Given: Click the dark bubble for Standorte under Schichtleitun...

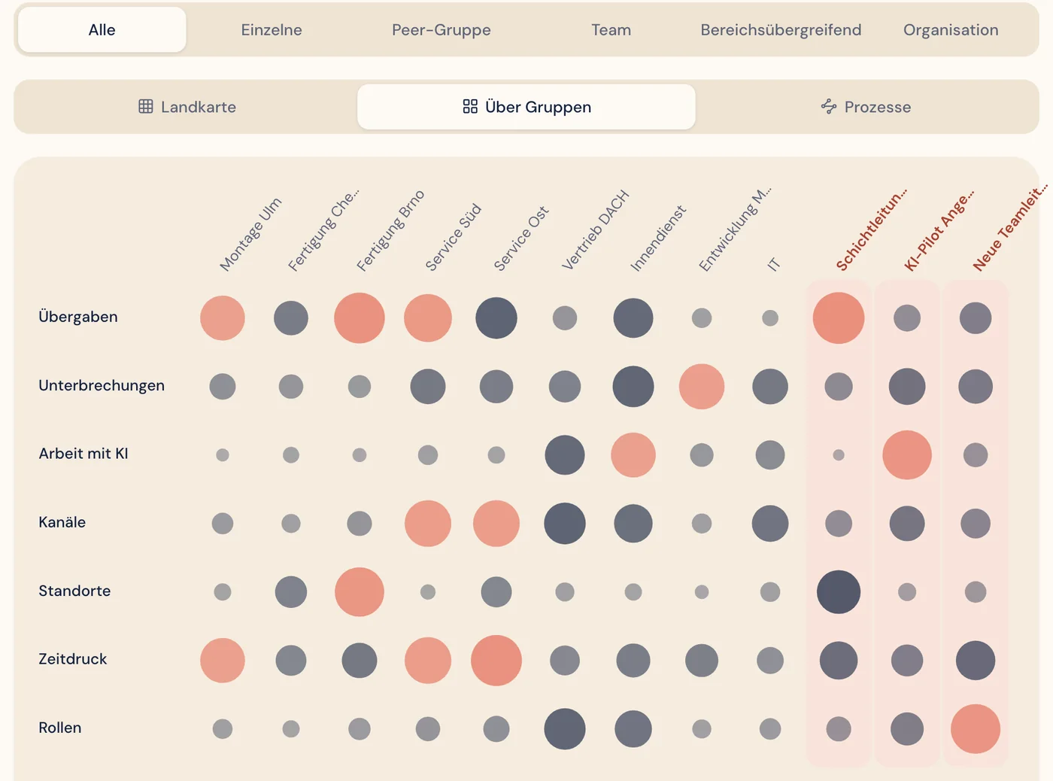Looking at the screenshot, I should pos(839,592).
